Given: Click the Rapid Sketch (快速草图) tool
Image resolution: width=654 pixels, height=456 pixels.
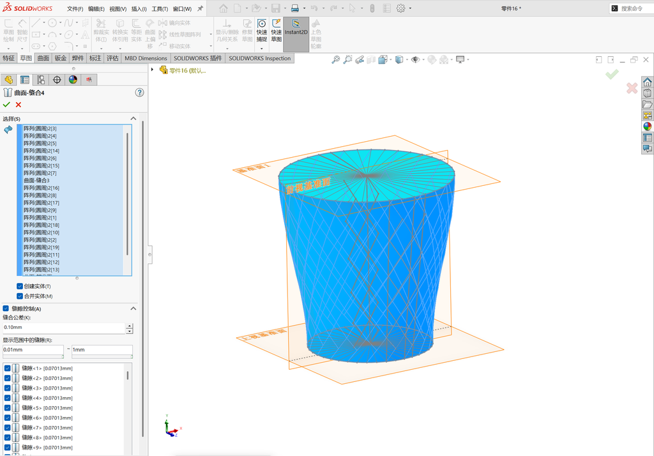Looking at the screenshot, I should [276, 31].
